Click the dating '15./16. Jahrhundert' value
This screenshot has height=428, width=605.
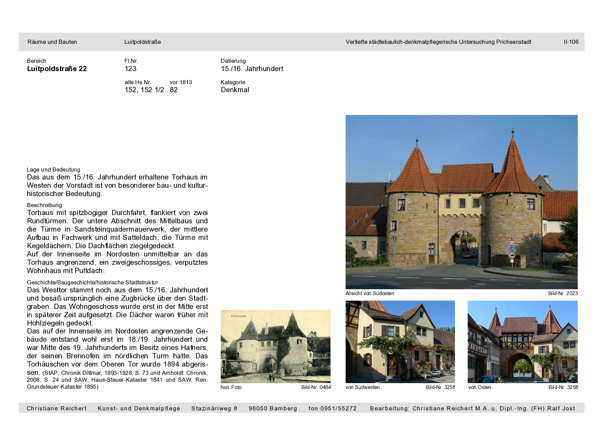pos(252,69)
